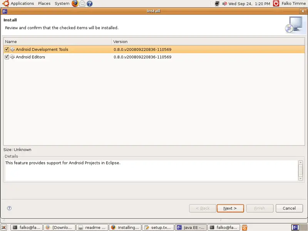This screenshot has height=231, width=308.
Task: Switch to last falko@fa... terminal taskbar item
Action: (224, 228)
